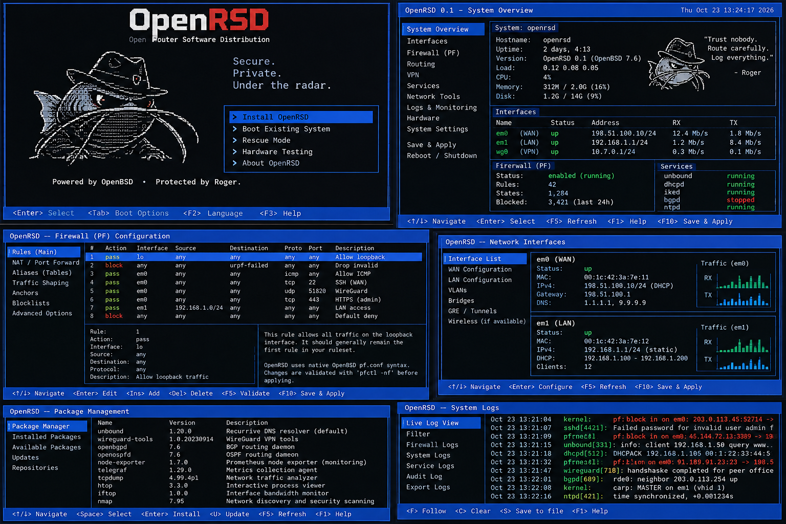Open Export Logs entry
This screenshot has width=786, height=524.
428,487
